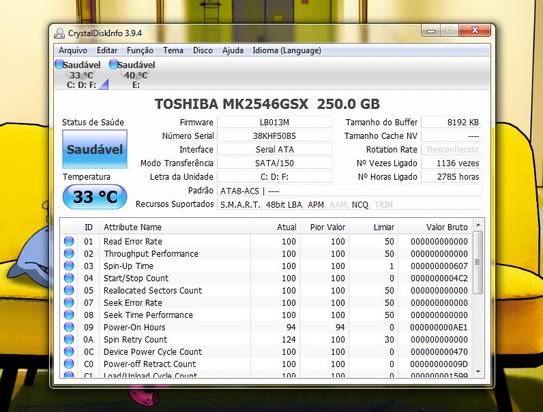The height and width of the screenshot is (412, 543).
Task: Click the Device Power Cycle Count orb
Action: [x=69, y=351]
